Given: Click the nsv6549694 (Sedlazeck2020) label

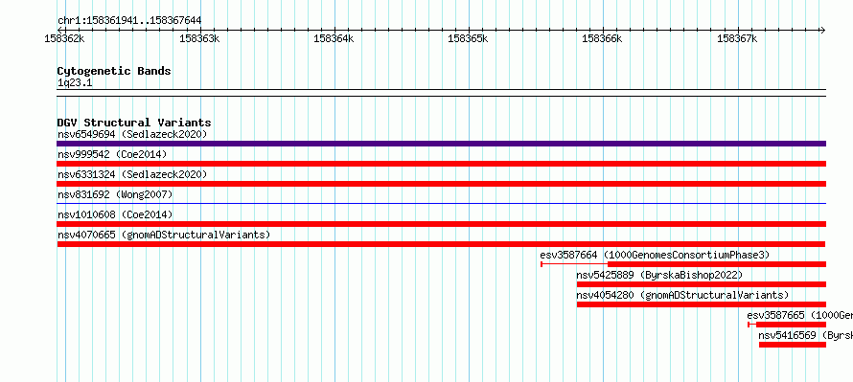Looking at the screenshot, I should [x=132, y=134].
